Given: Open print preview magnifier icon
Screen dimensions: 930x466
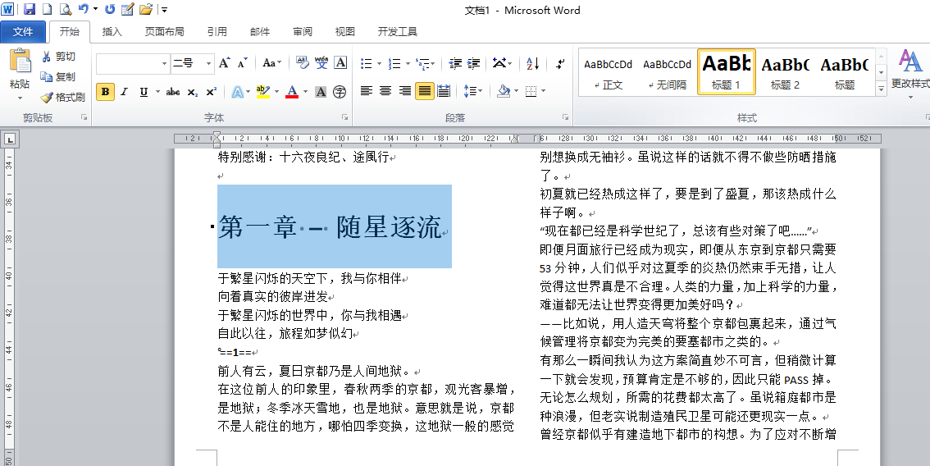Looking at the screenshot, I should (x=66, y=10).
